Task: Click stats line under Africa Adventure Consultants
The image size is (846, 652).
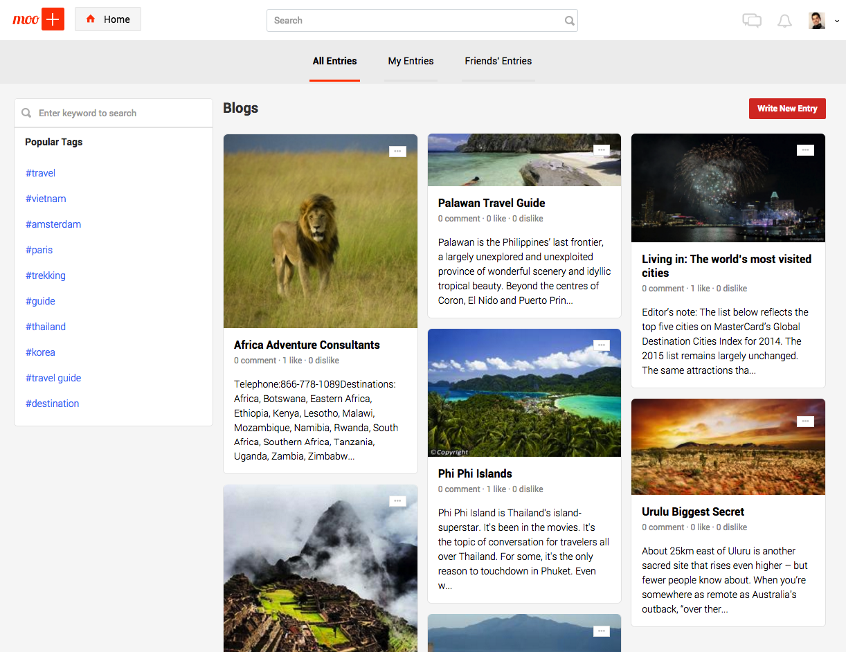Action: click(287, 361)
